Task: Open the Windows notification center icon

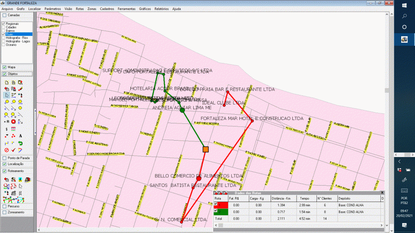Action: [x=404, y=225]
